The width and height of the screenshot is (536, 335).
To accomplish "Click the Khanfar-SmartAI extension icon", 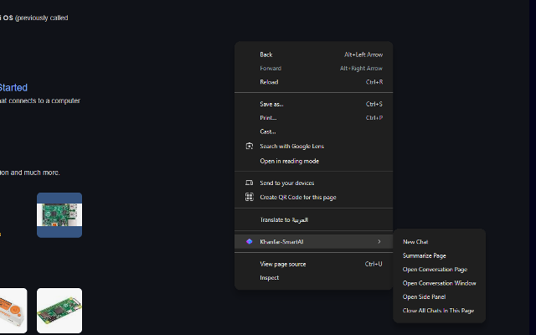I will (x=249, y=241).
